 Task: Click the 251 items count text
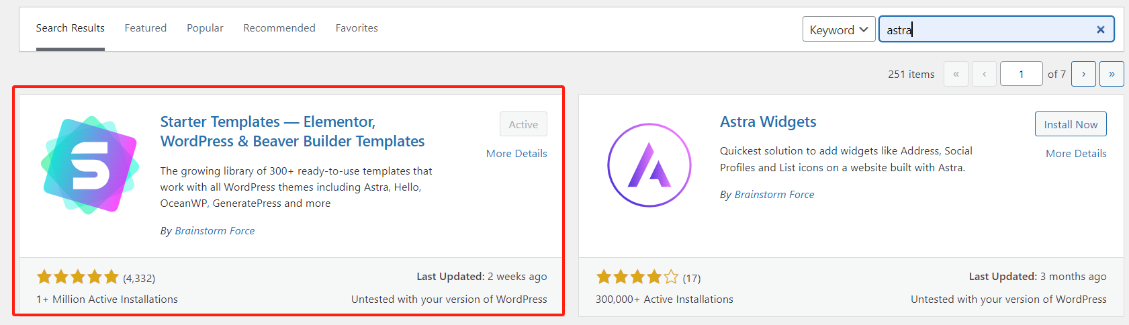pyautogui.click(x=911, y=75)
